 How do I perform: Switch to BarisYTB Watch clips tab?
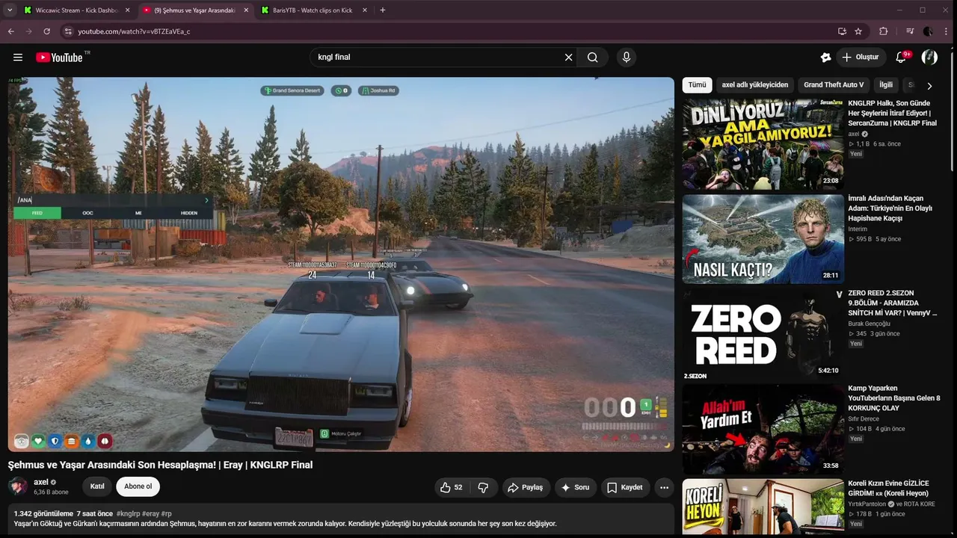click(x=313, y=10)
